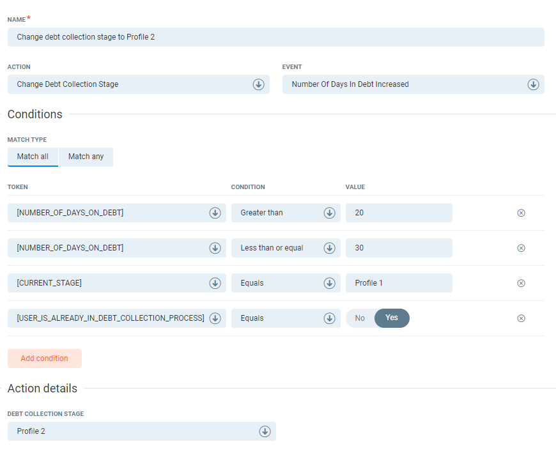Switch toggle to Yes
The height and width of the screenshot is (462, 556).
[x=391, y=318]
